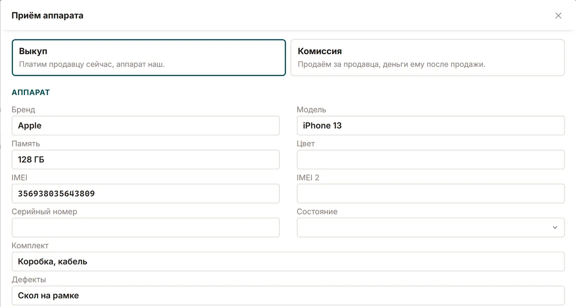Image resolution: width=576 pixels, height=307 pixels.
Task: Click the Приём аппарата dialog title
Action: point(48,15)
